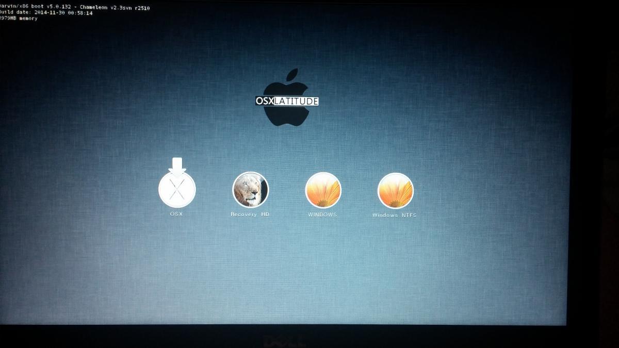The image size is (619, 348).
Task: Click the white "LATITUDE" part of the banner
Action: point(296,101)
